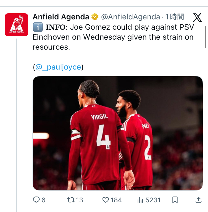Image resolution: width=208 pixels, height=212 pixels.
Task: Open the Anfield Agenda profile avatar
Action: click(16, 25)
